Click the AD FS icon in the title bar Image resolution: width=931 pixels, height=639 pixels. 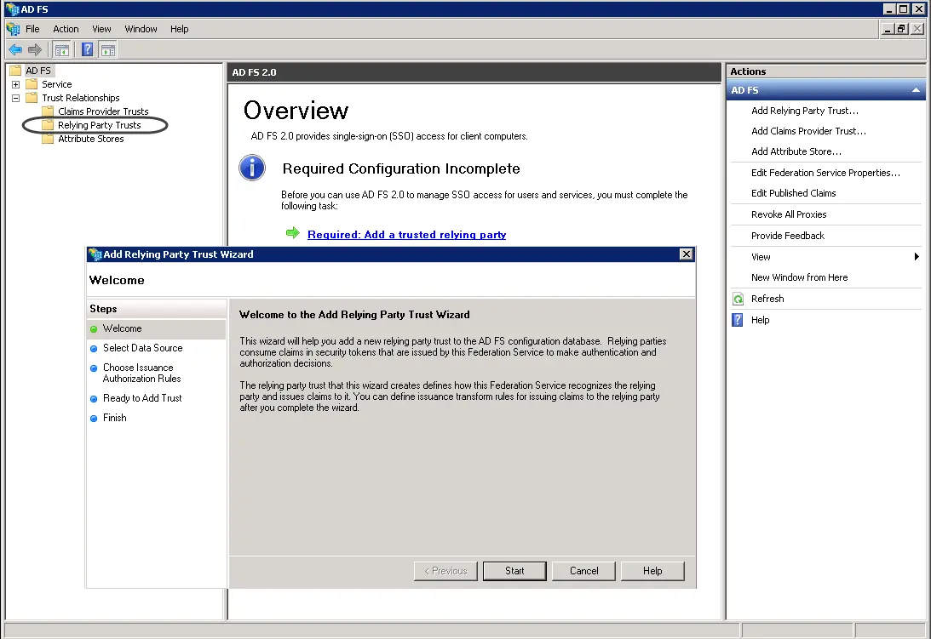pyautogui.click(x=12, y=9)
